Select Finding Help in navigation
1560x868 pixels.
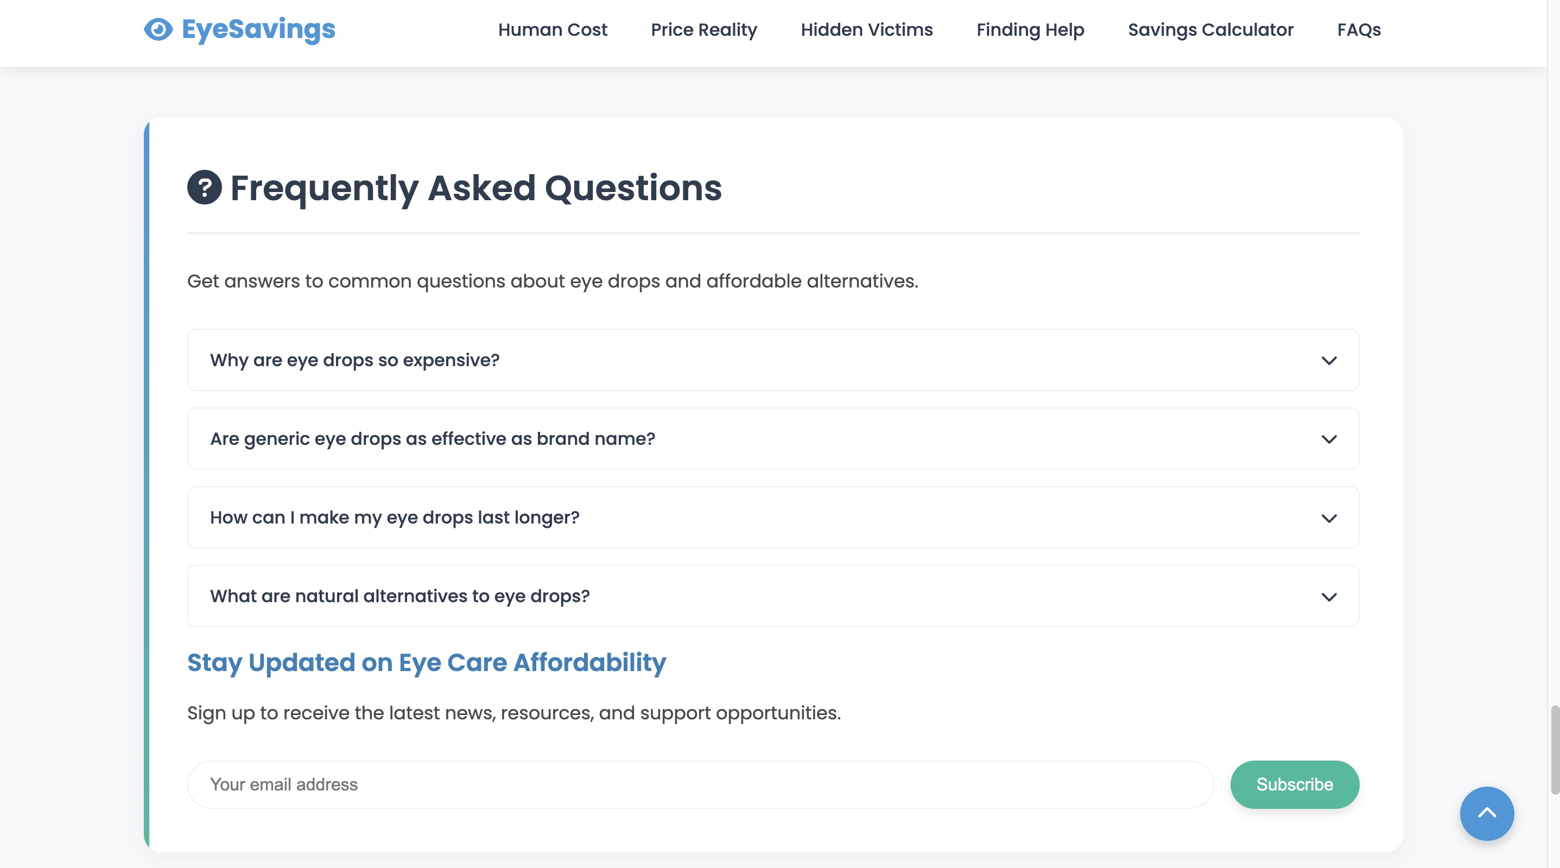pyautogui.click(x=1030, y=30)
